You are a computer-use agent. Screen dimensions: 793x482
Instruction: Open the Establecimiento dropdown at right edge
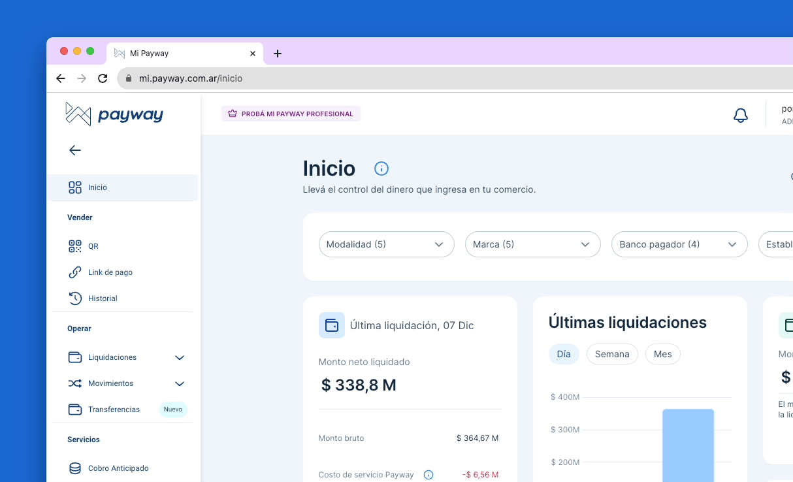(775, 244)
